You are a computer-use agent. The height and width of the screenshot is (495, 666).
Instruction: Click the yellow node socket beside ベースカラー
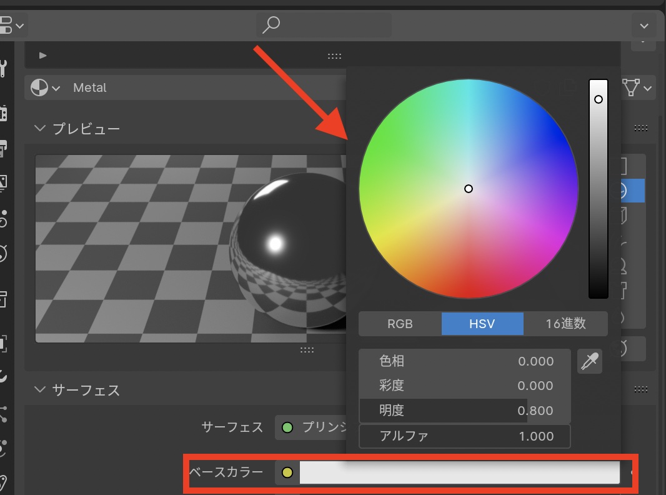[x=287, y=472]
